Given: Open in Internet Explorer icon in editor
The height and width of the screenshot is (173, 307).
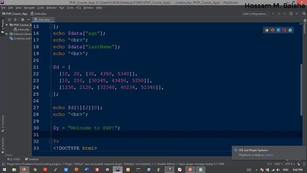Looking at the screenshot, I should pos(290,30).
